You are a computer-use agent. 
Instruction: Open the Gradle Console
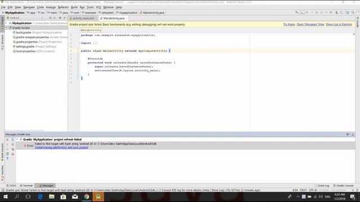point(343,186)
